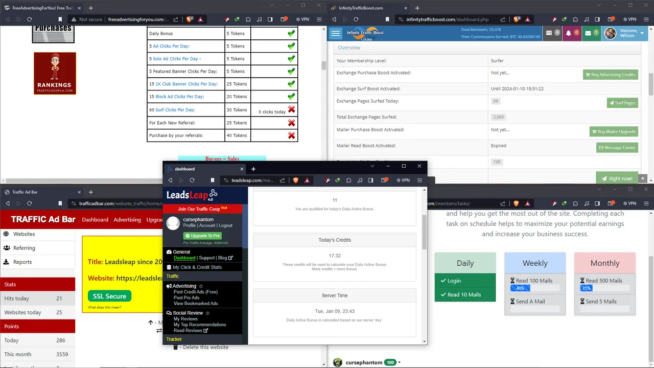This screenshot has width=654, height=368.
Task: Open the server list icon with badge 4
Action: coord(553,33)
